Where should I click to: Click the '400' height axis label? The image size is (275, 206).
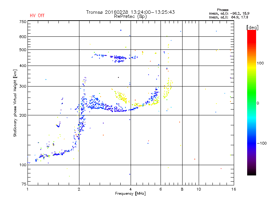[23, 66]
